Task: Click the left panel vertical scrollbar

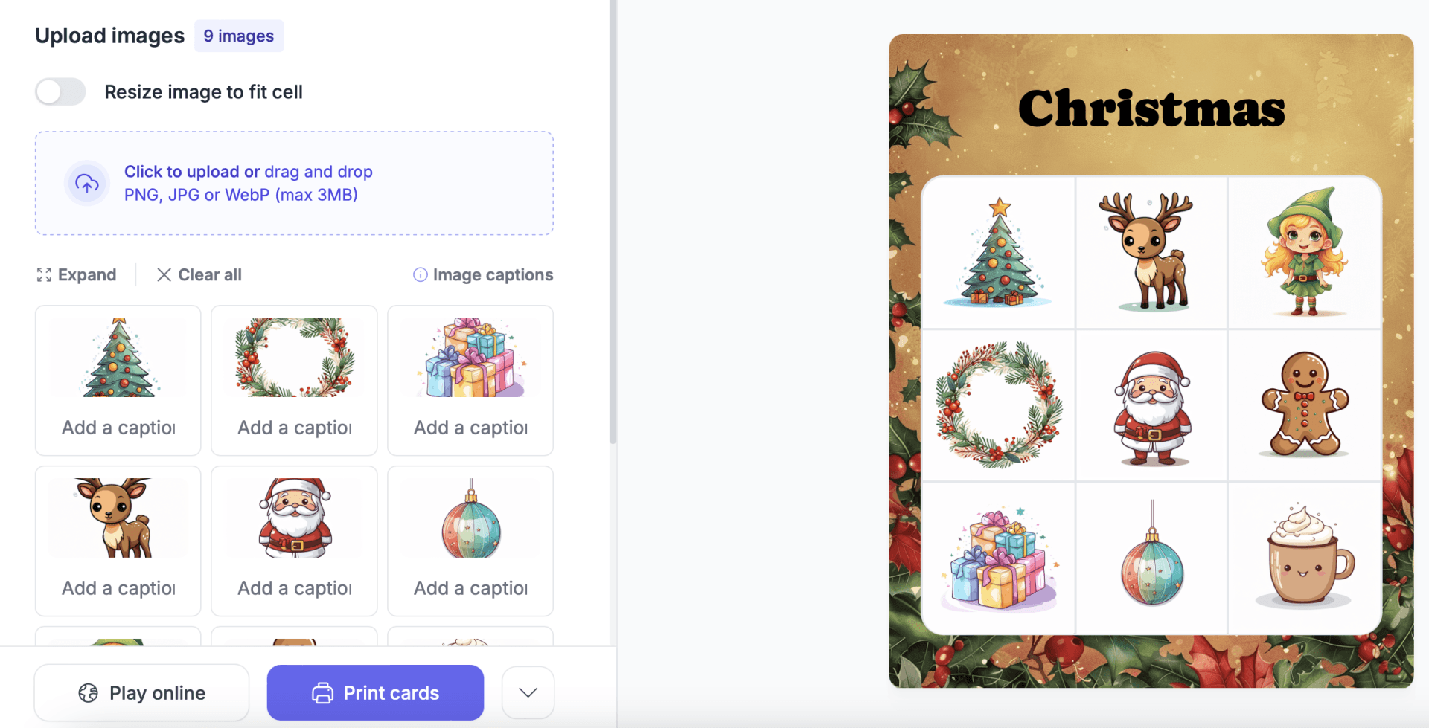Action: tap(613, 222)
